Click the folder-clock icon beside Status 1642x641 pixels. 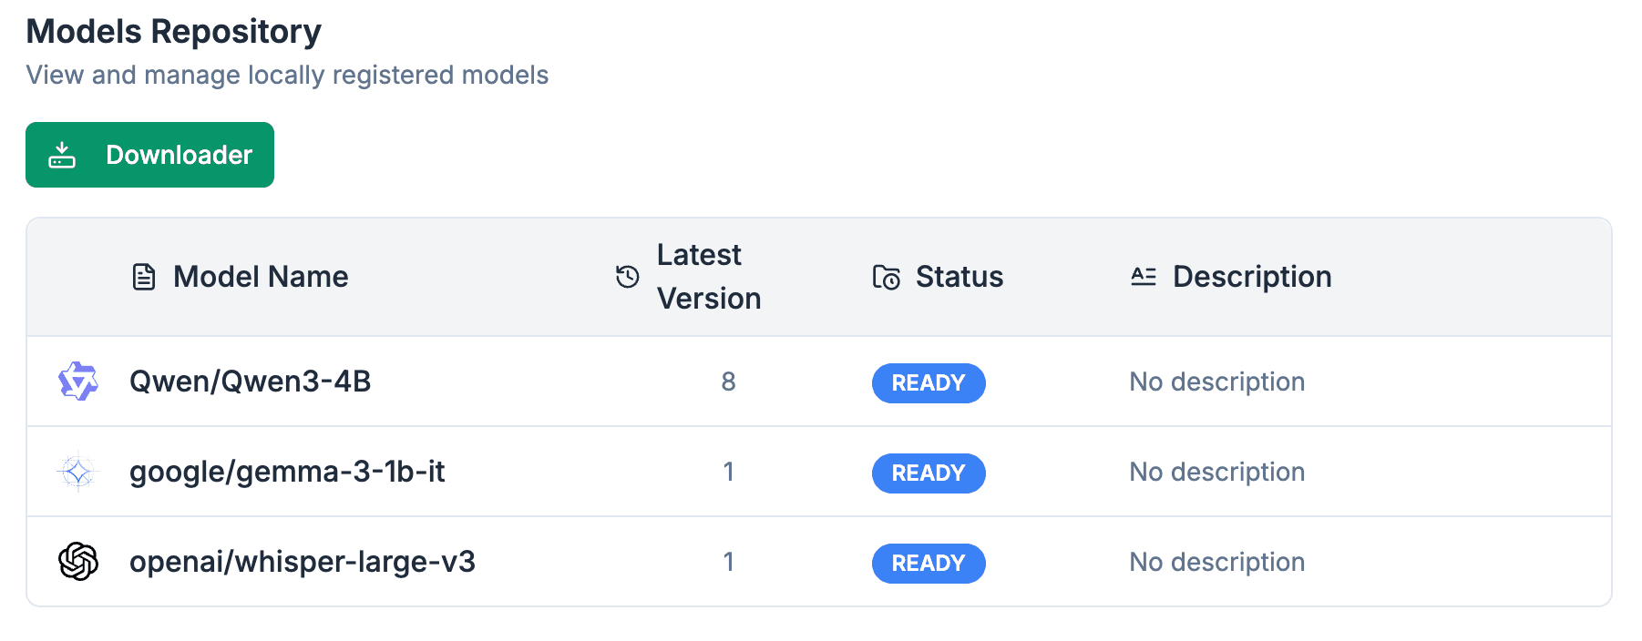pos(887,277)
